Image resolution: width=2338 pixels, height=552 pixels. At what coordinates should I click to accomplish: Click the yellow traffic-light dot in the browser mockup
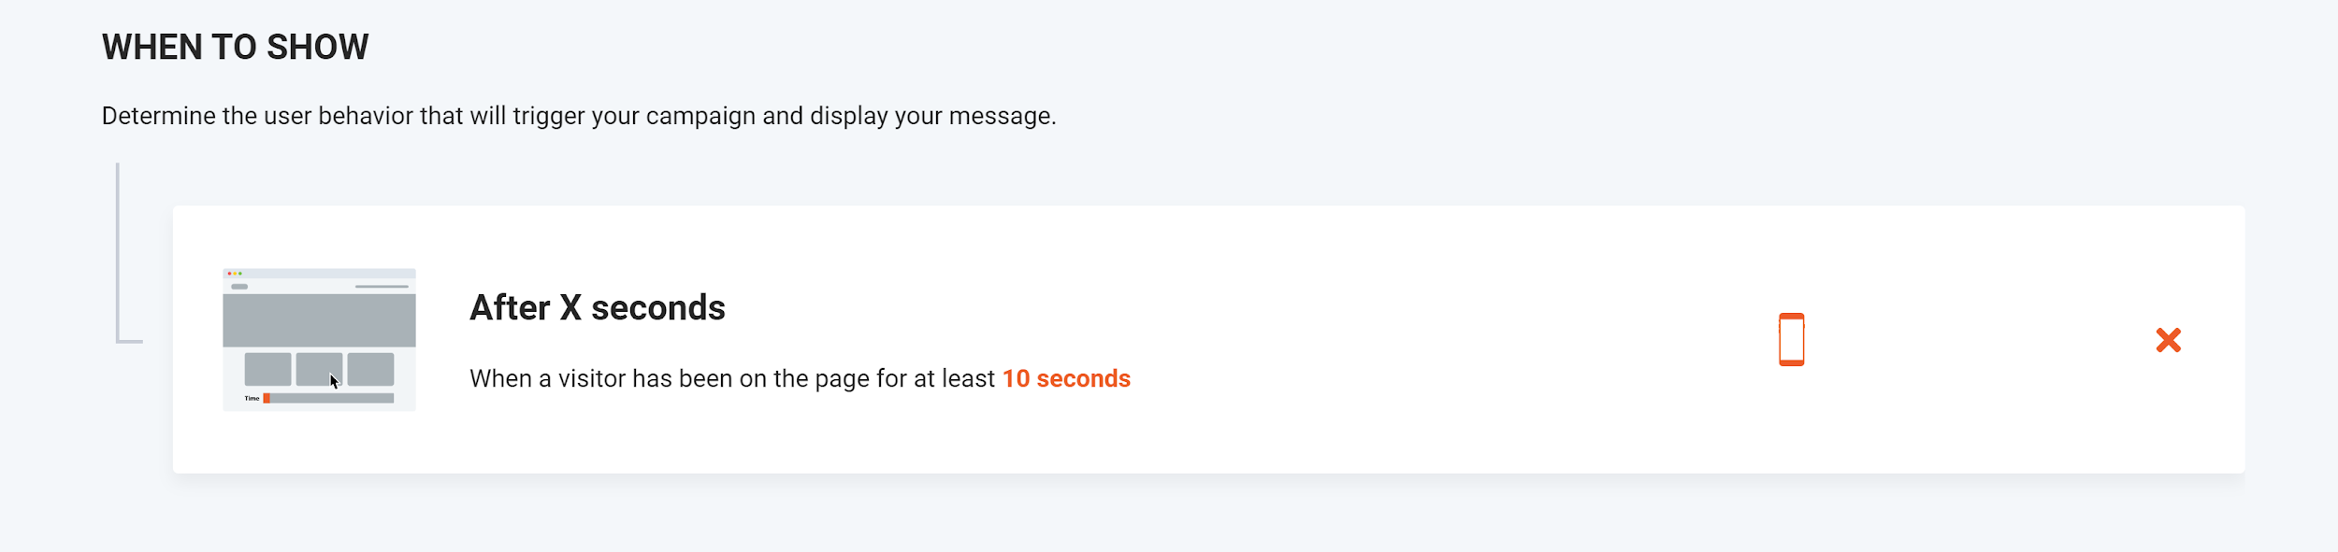pos(235,273)
